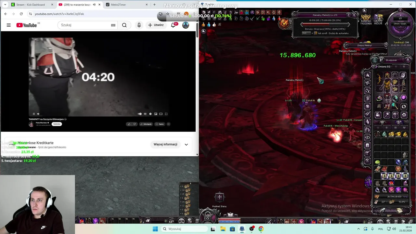
Task: Open Ranking Tygodnia icon in game
Action: [366, 19]
